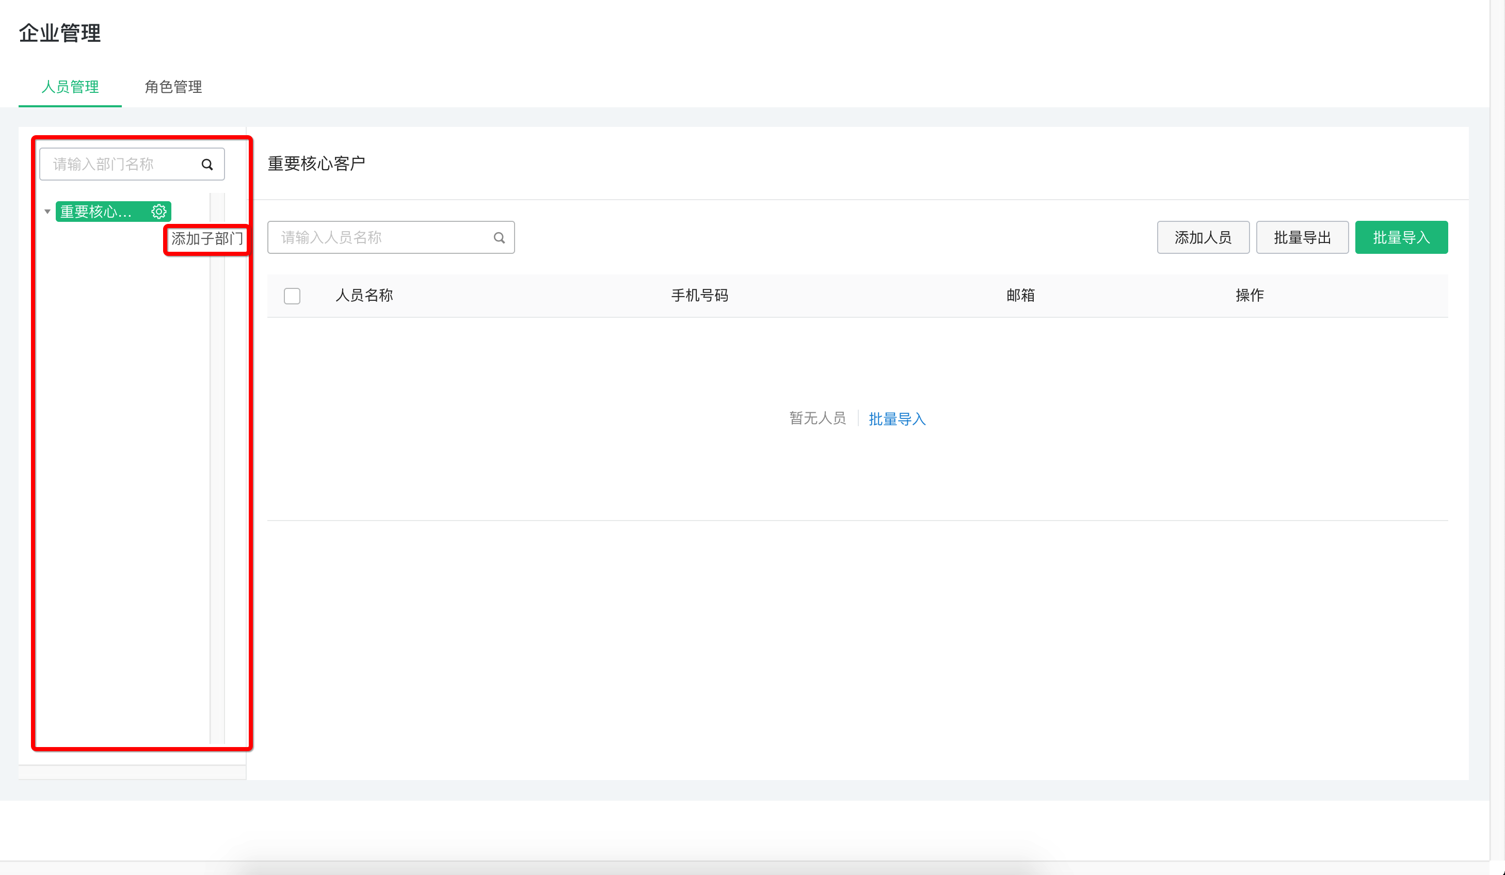Click the department search magnifier icon
The height and width of the screenshot is (875, 1505).
207,165
